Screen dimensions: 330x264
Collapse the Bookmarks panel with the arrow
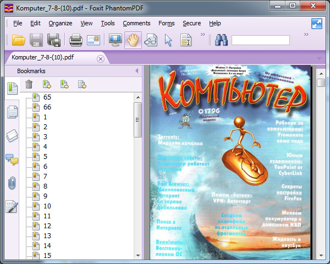coord(136,71)
